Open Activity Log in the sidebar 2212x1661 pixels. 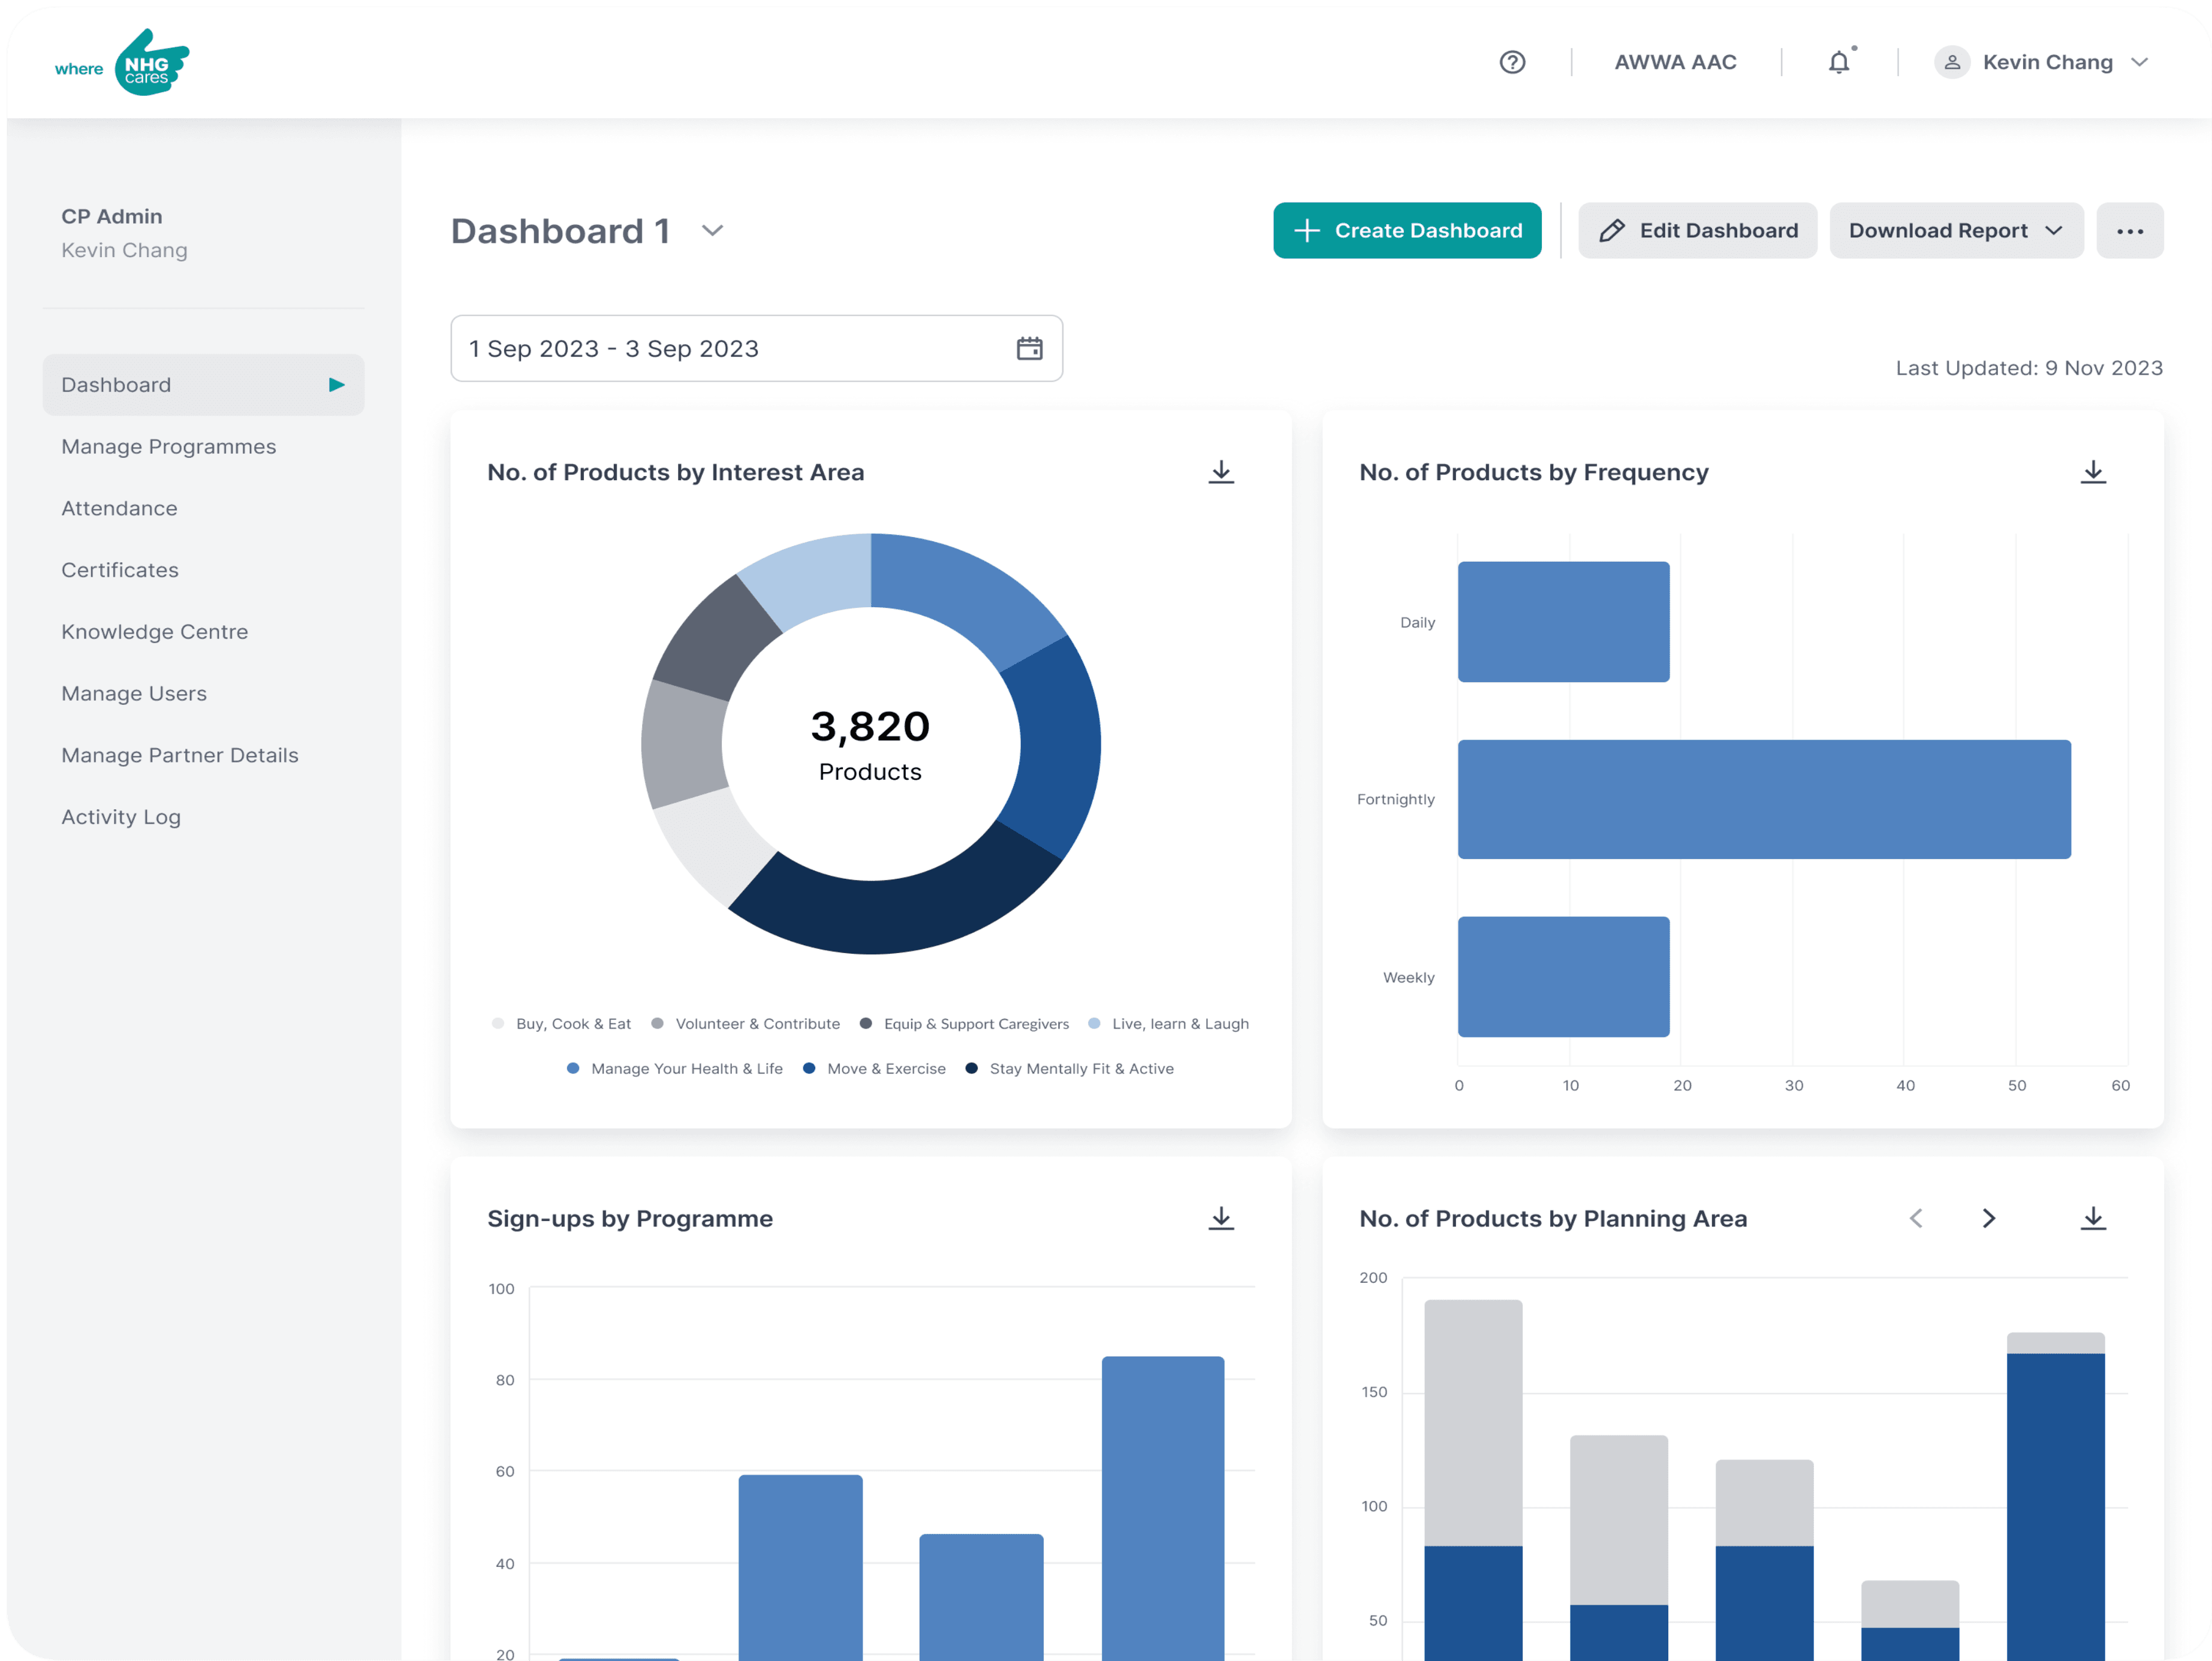click(121, 817)
